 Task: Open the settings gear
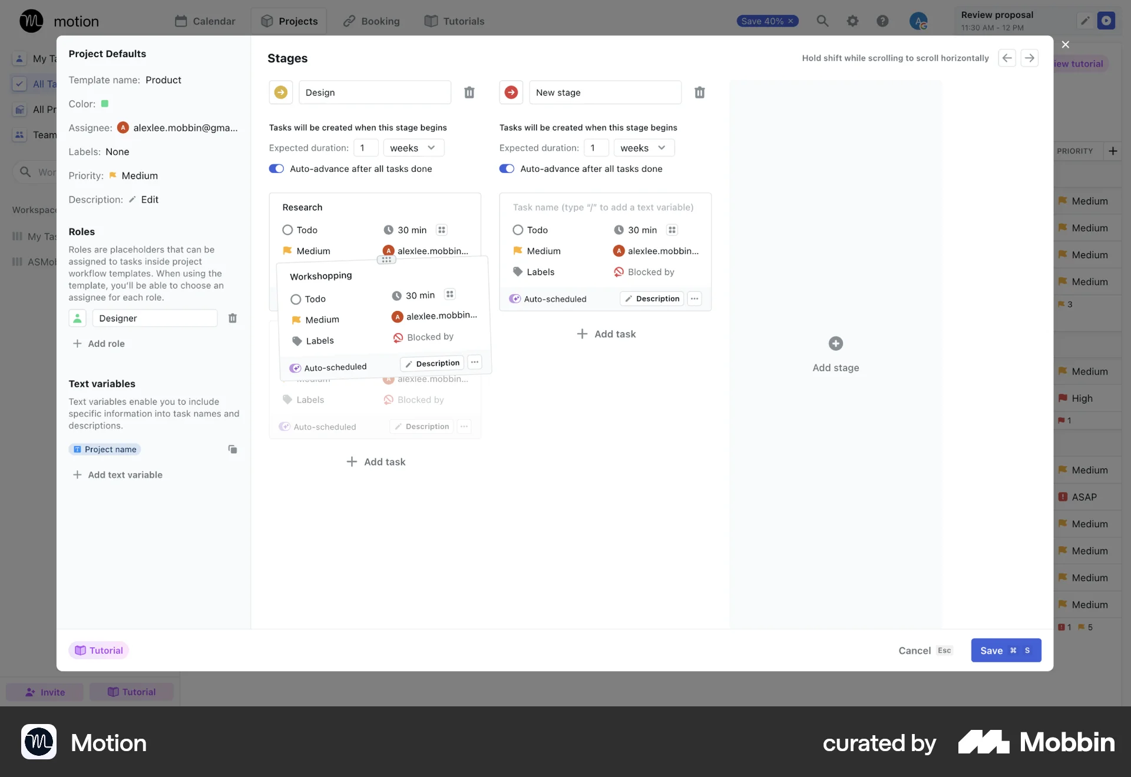tap(853, 21)
